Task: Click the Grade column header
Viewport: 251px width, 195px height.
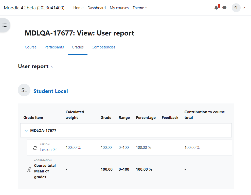Action: click(106, 117)
